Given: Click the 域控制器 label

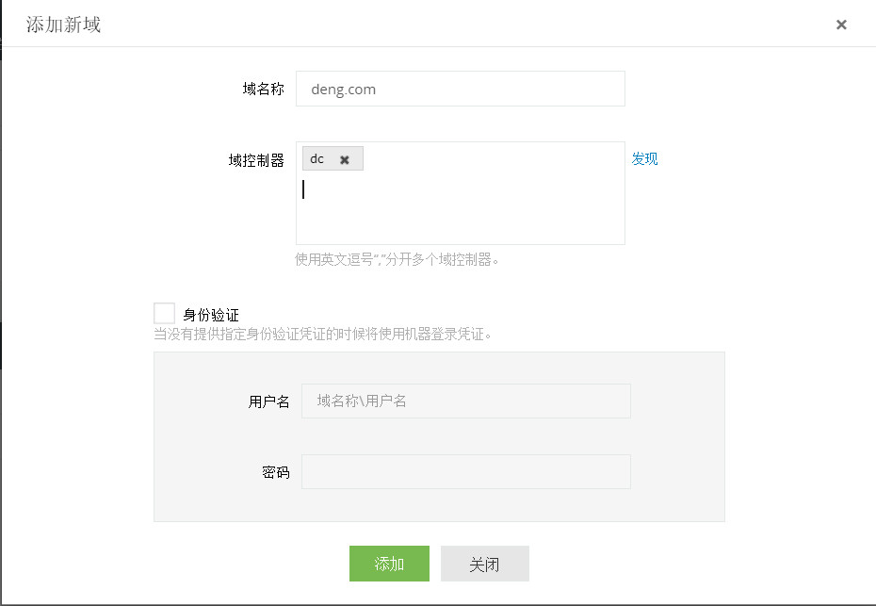Looking at the screenshot, I should point(256,160).
